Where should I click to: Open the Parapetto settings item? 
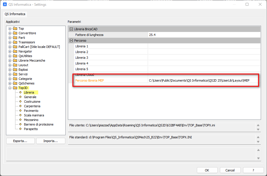(x=31, y=129)
